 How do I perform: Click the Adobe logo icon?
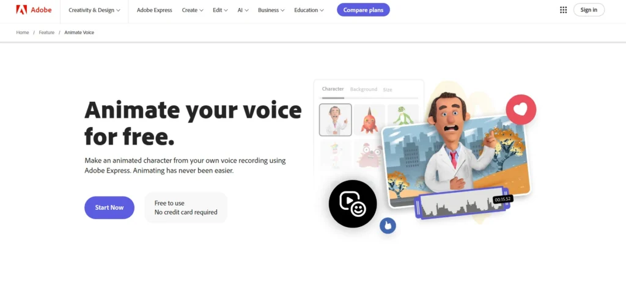[x=21, y=10]
